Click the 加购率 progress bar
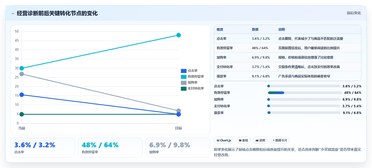The image size is (372, 168). tap(304, 99)
